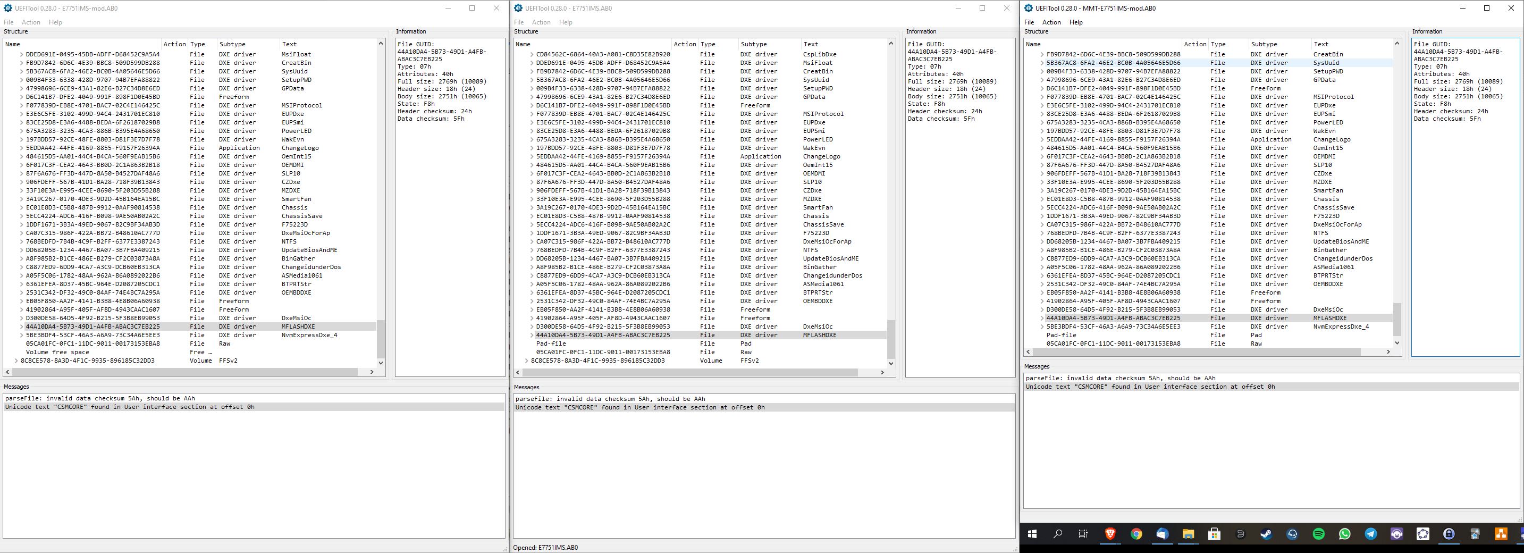Open Thunderbird mail from the taskbar
The width and height of the screenshot is (1524, 553).
coord(1162,534)
